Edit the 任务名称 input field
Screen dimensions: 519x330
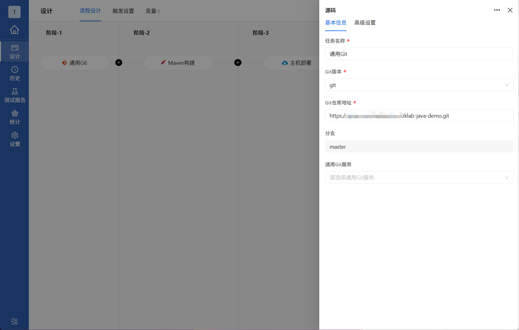pyautogui.click(x=419, y=54)
